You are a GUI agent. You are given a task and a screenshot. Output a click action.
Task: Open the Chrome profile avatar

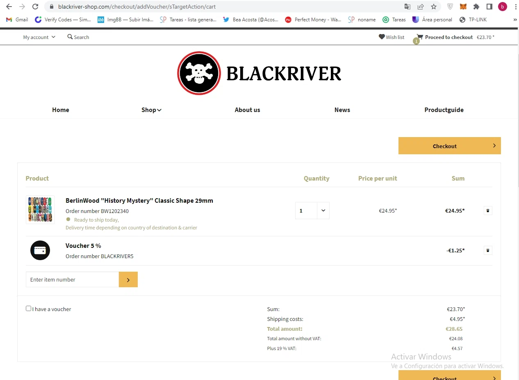(502, 7)
